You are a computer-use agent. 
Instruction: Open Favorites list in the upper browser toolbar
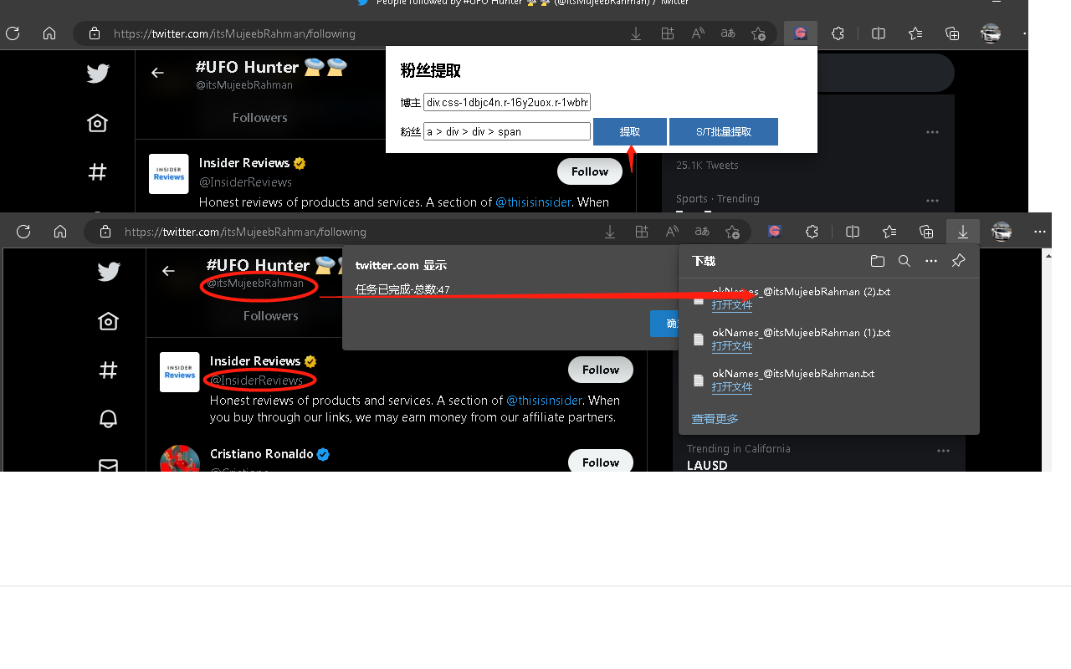[x=915, y=33]
